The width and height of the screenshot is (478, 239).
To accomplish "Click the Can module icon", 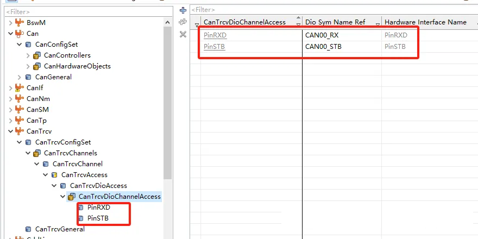I will click(20, 34).
